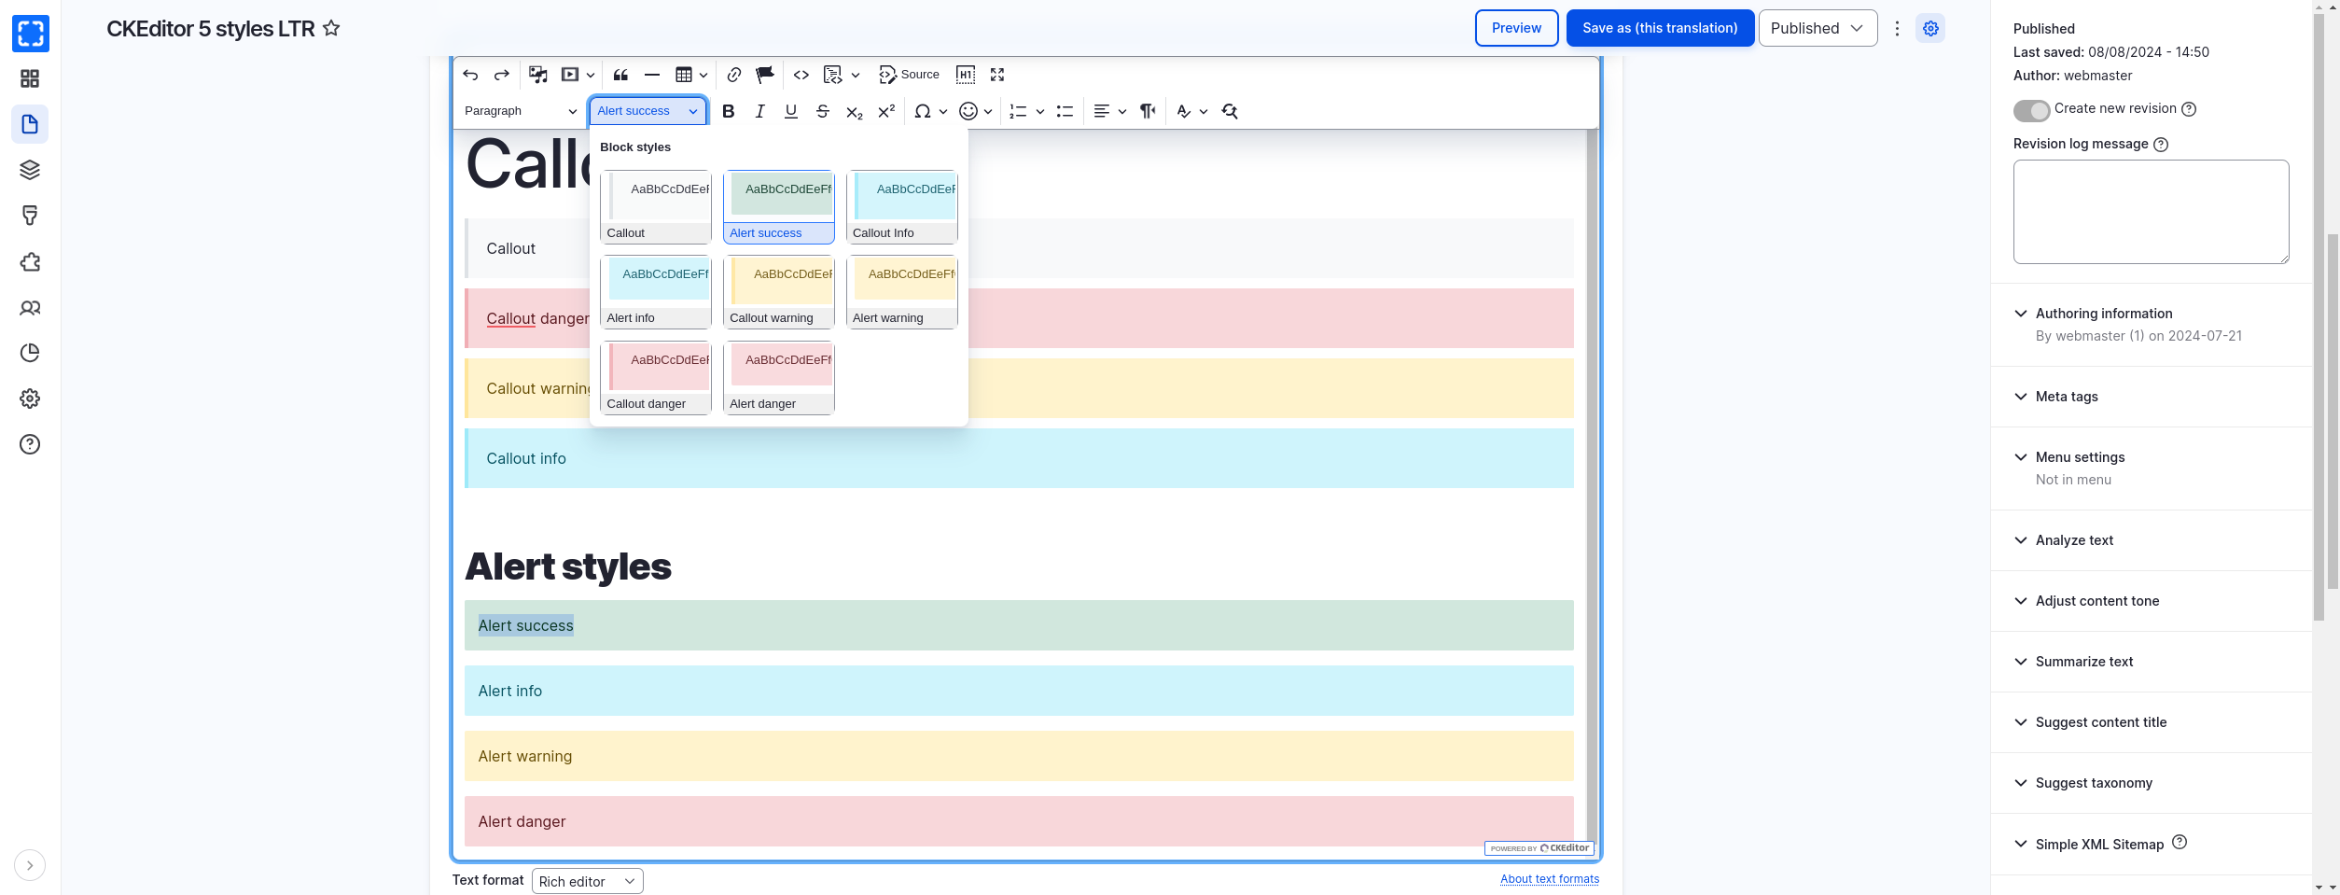Open the Published status dropdown

1817,28
